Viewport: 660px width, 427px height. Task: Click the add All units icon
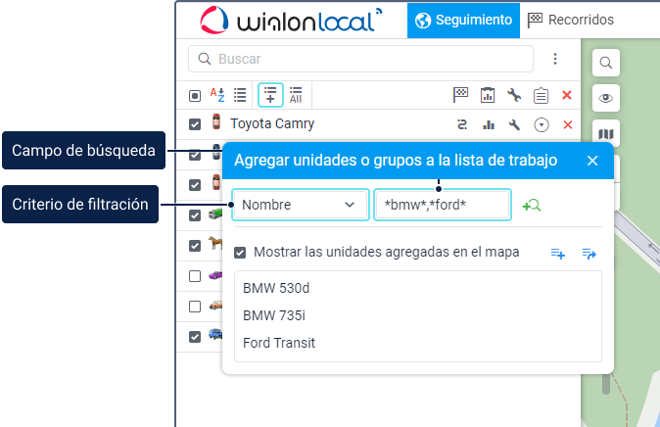click(296, 95)
